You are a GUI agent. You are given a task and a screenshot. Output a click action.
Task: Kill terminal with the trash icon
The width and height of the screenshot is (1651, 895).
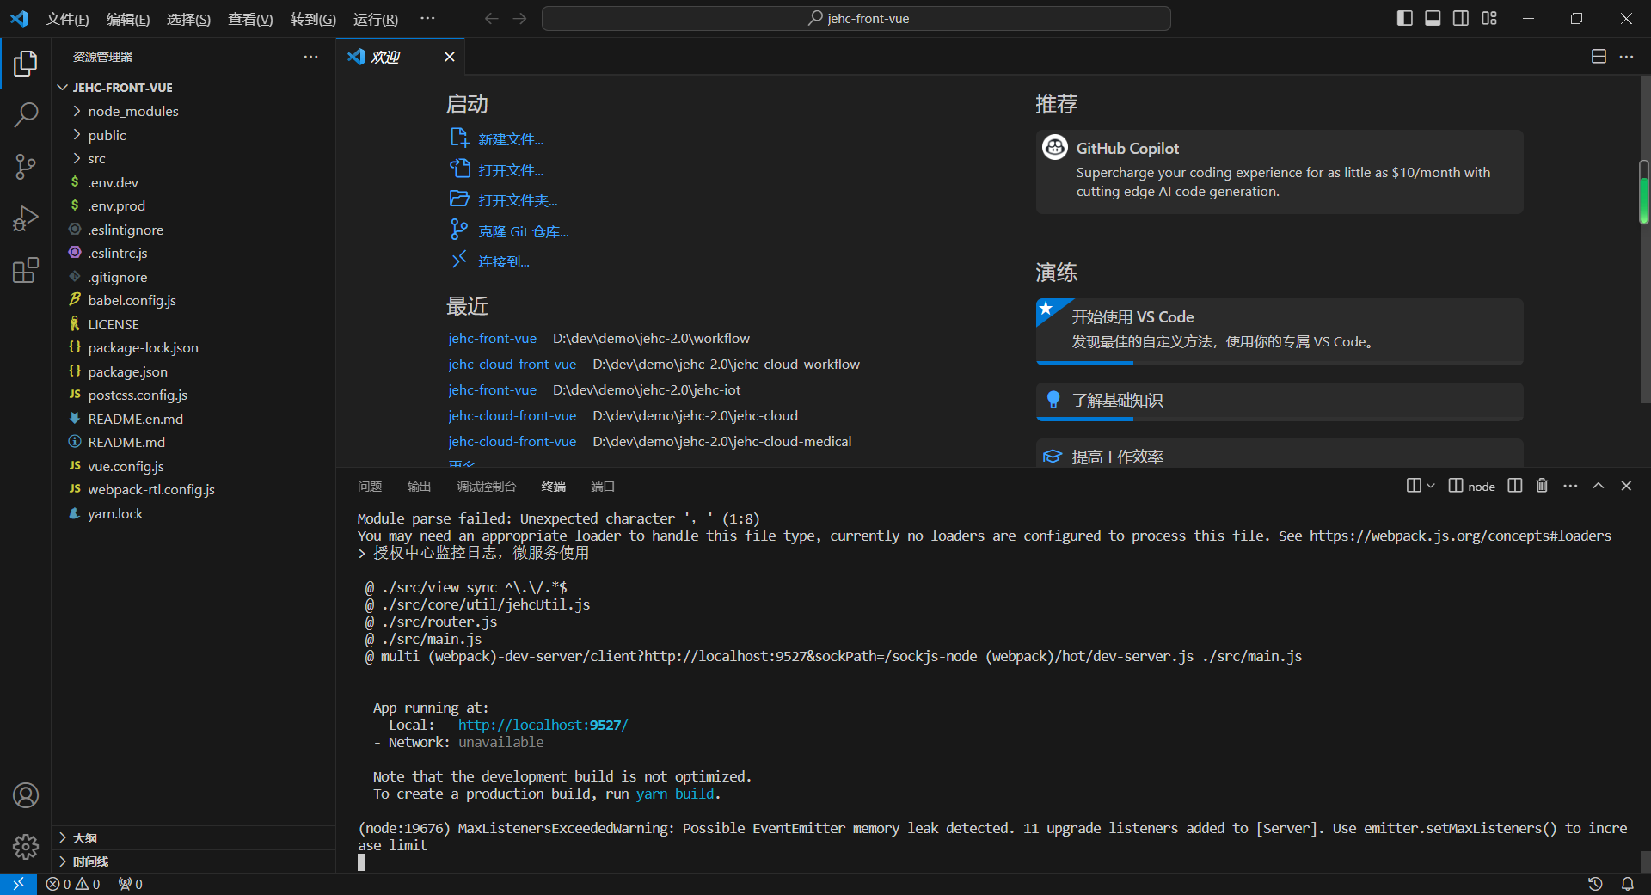tap(1542, 486)
